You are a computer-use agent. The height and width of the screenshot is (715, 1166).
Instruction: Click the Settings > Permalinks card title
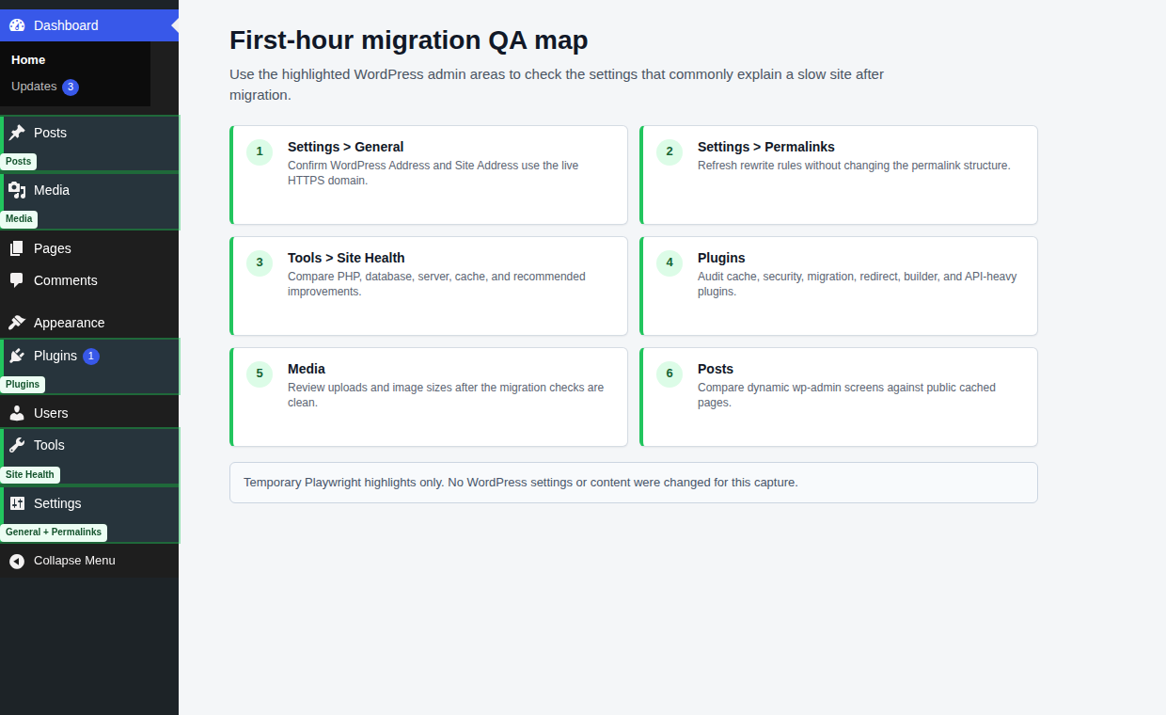pos(766,147)
